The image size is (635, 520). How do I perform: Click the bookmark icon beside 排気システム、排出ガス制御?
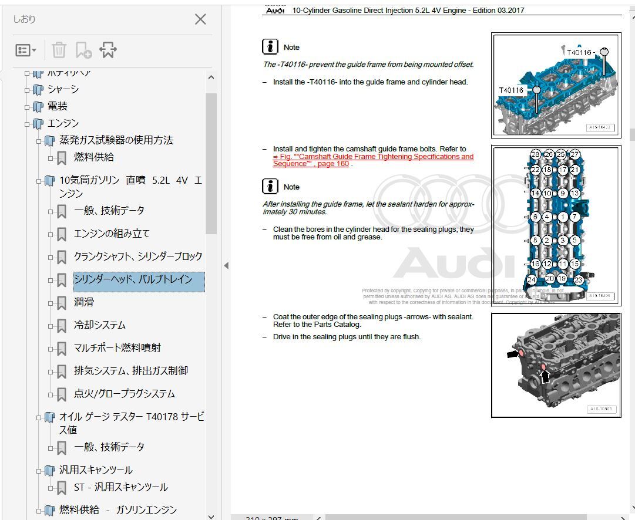(x=62, y=371)
